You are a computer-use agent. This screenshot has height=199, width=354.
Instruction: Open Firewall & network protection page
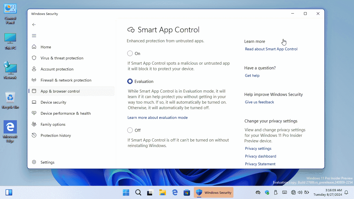[71, 80]
